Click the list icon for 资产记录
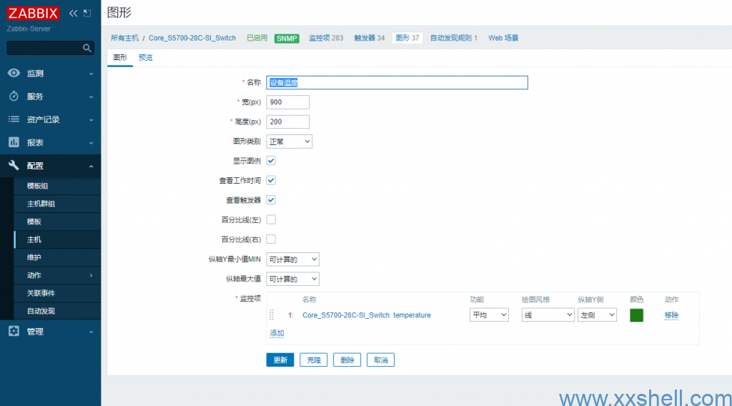This screenshot has height=406, width=732. 14,119
